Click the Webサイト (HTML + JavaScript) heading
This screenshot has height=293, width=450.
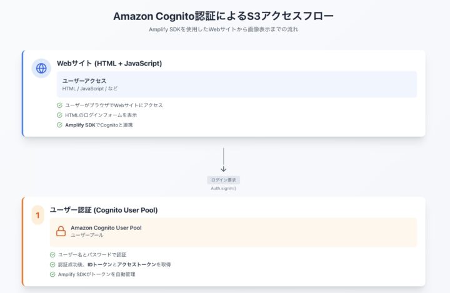109,63
